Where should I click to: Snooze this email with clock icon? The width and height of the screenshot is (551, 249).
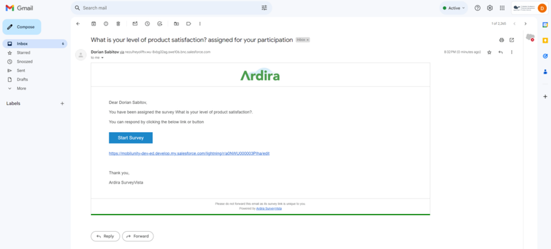pyautogui.click(x=147, y=24)
